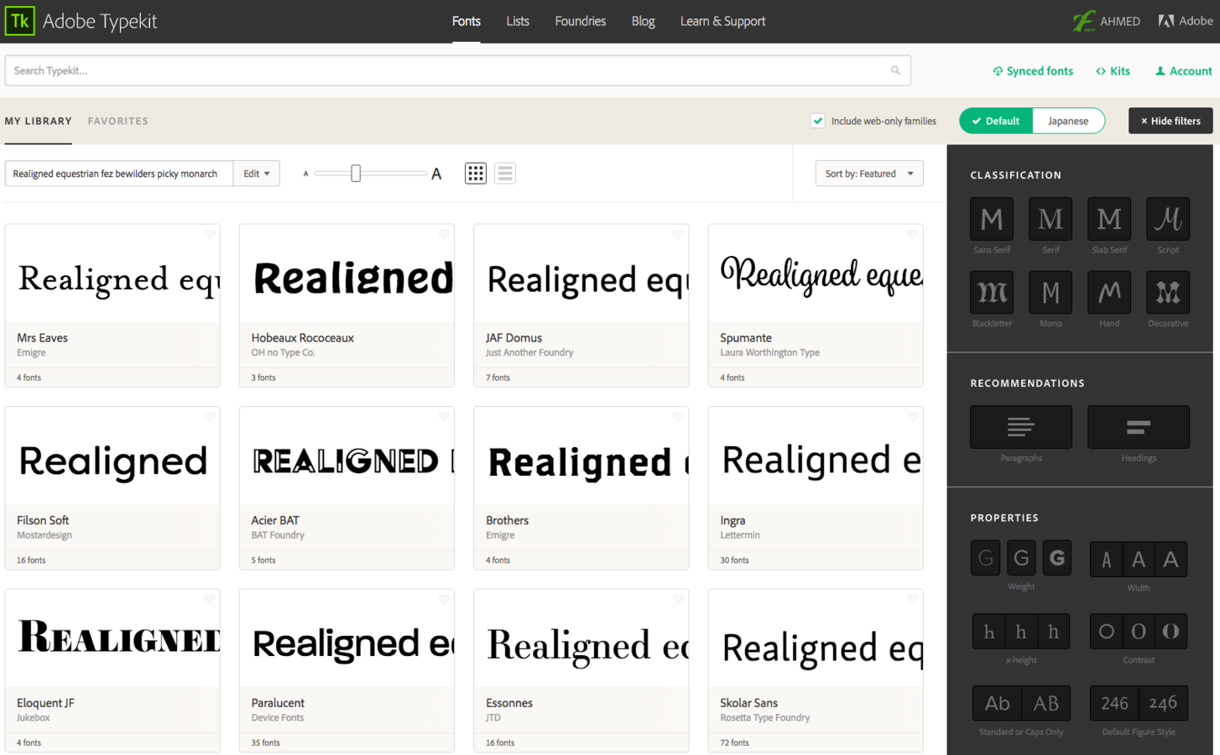Open the Adobe link
1220x755 pixels.
click(x=1186, y=21)
